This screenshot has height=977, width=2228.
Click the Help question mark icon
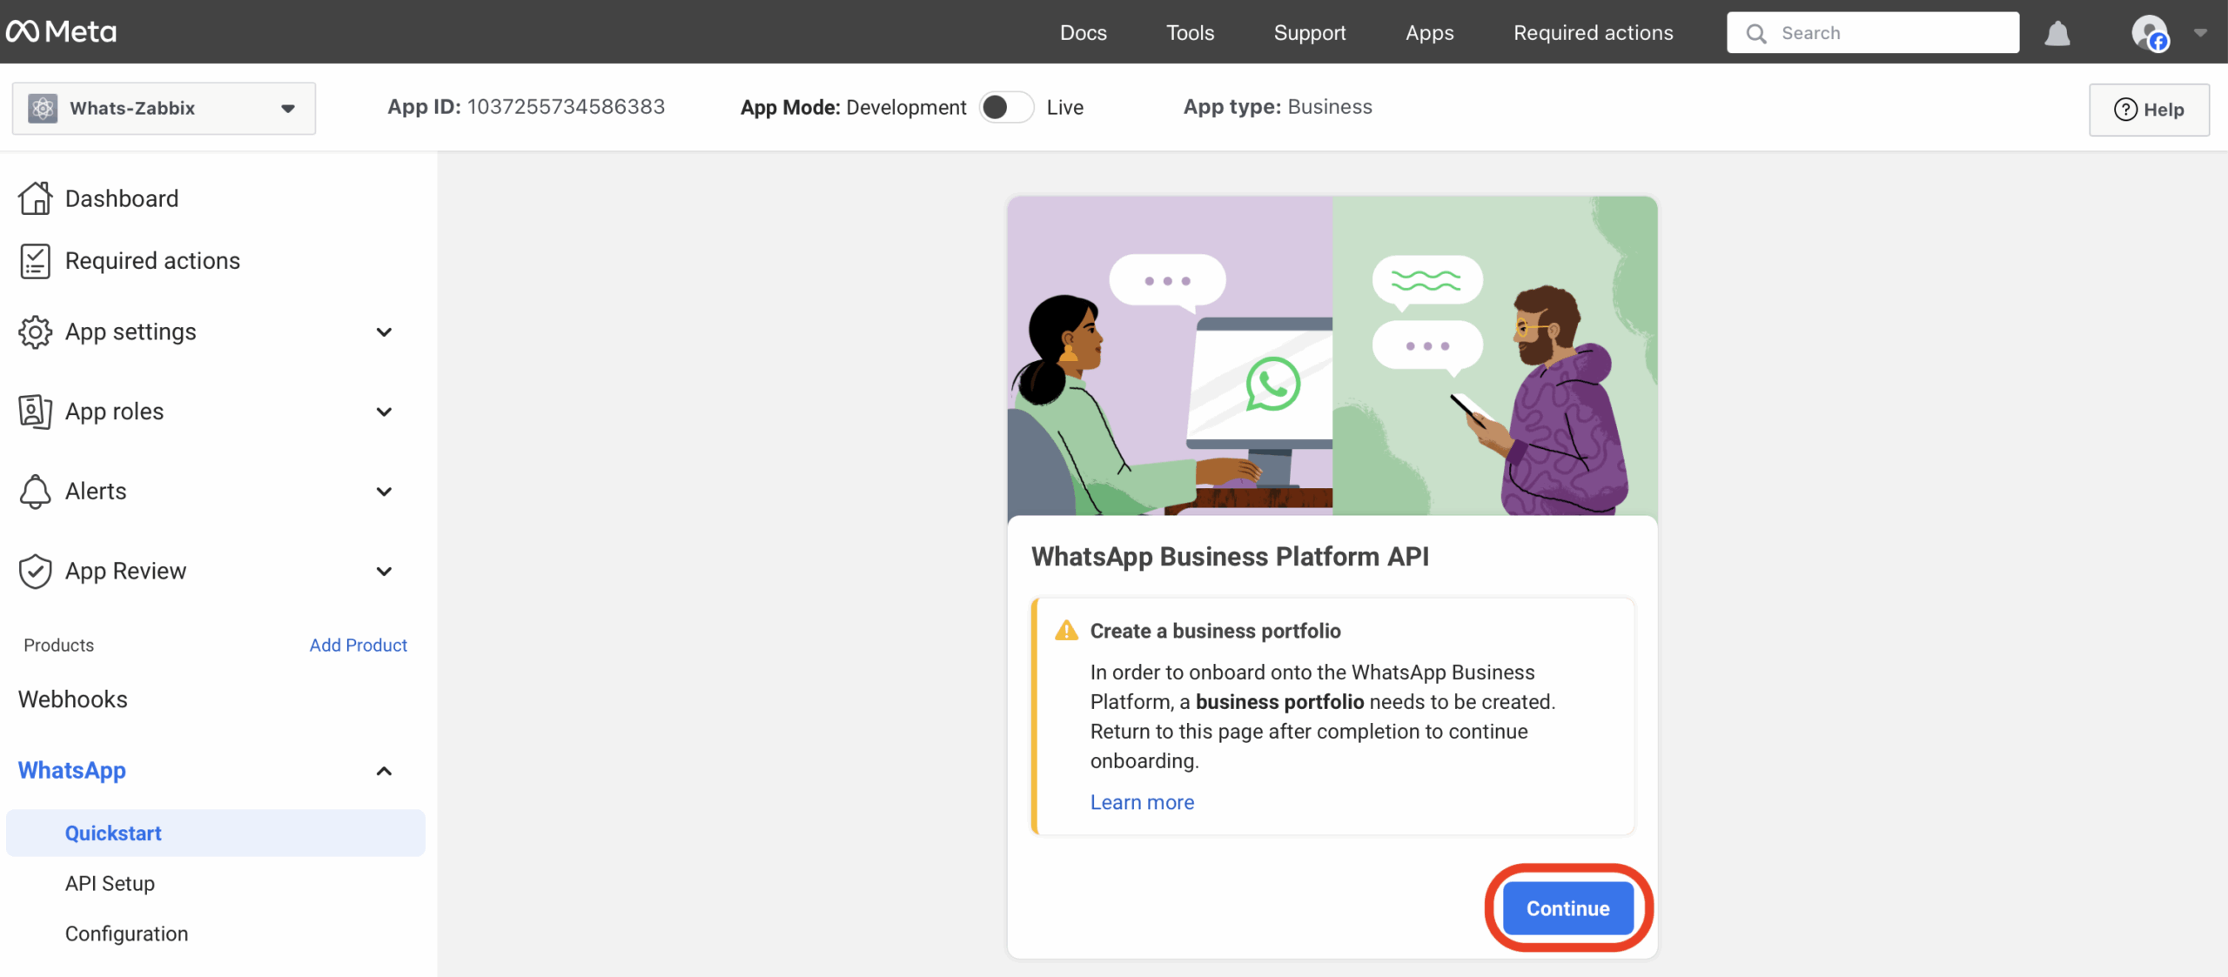tap(2125, 110)
